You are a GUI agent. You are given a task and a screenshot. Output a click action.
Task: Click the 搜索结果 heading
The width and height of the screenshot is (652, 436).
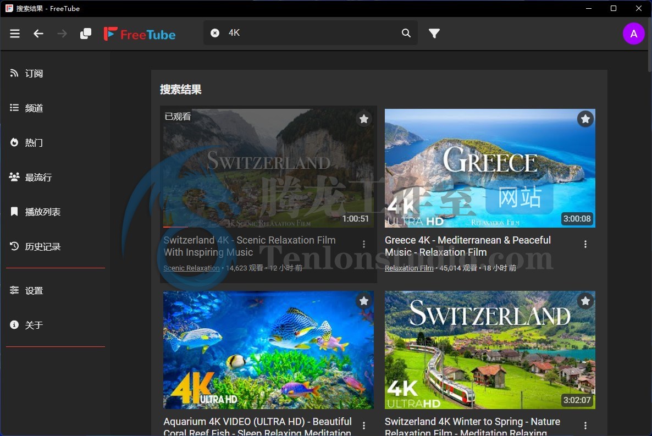(x=181, y=90)
